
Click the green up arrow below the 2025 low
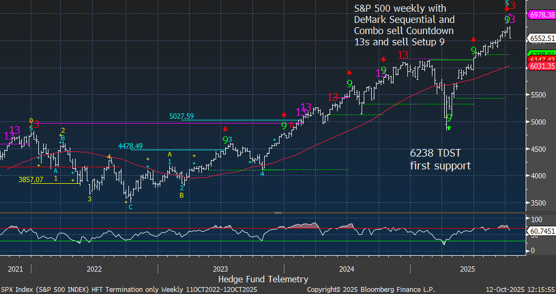coord(448,127)
